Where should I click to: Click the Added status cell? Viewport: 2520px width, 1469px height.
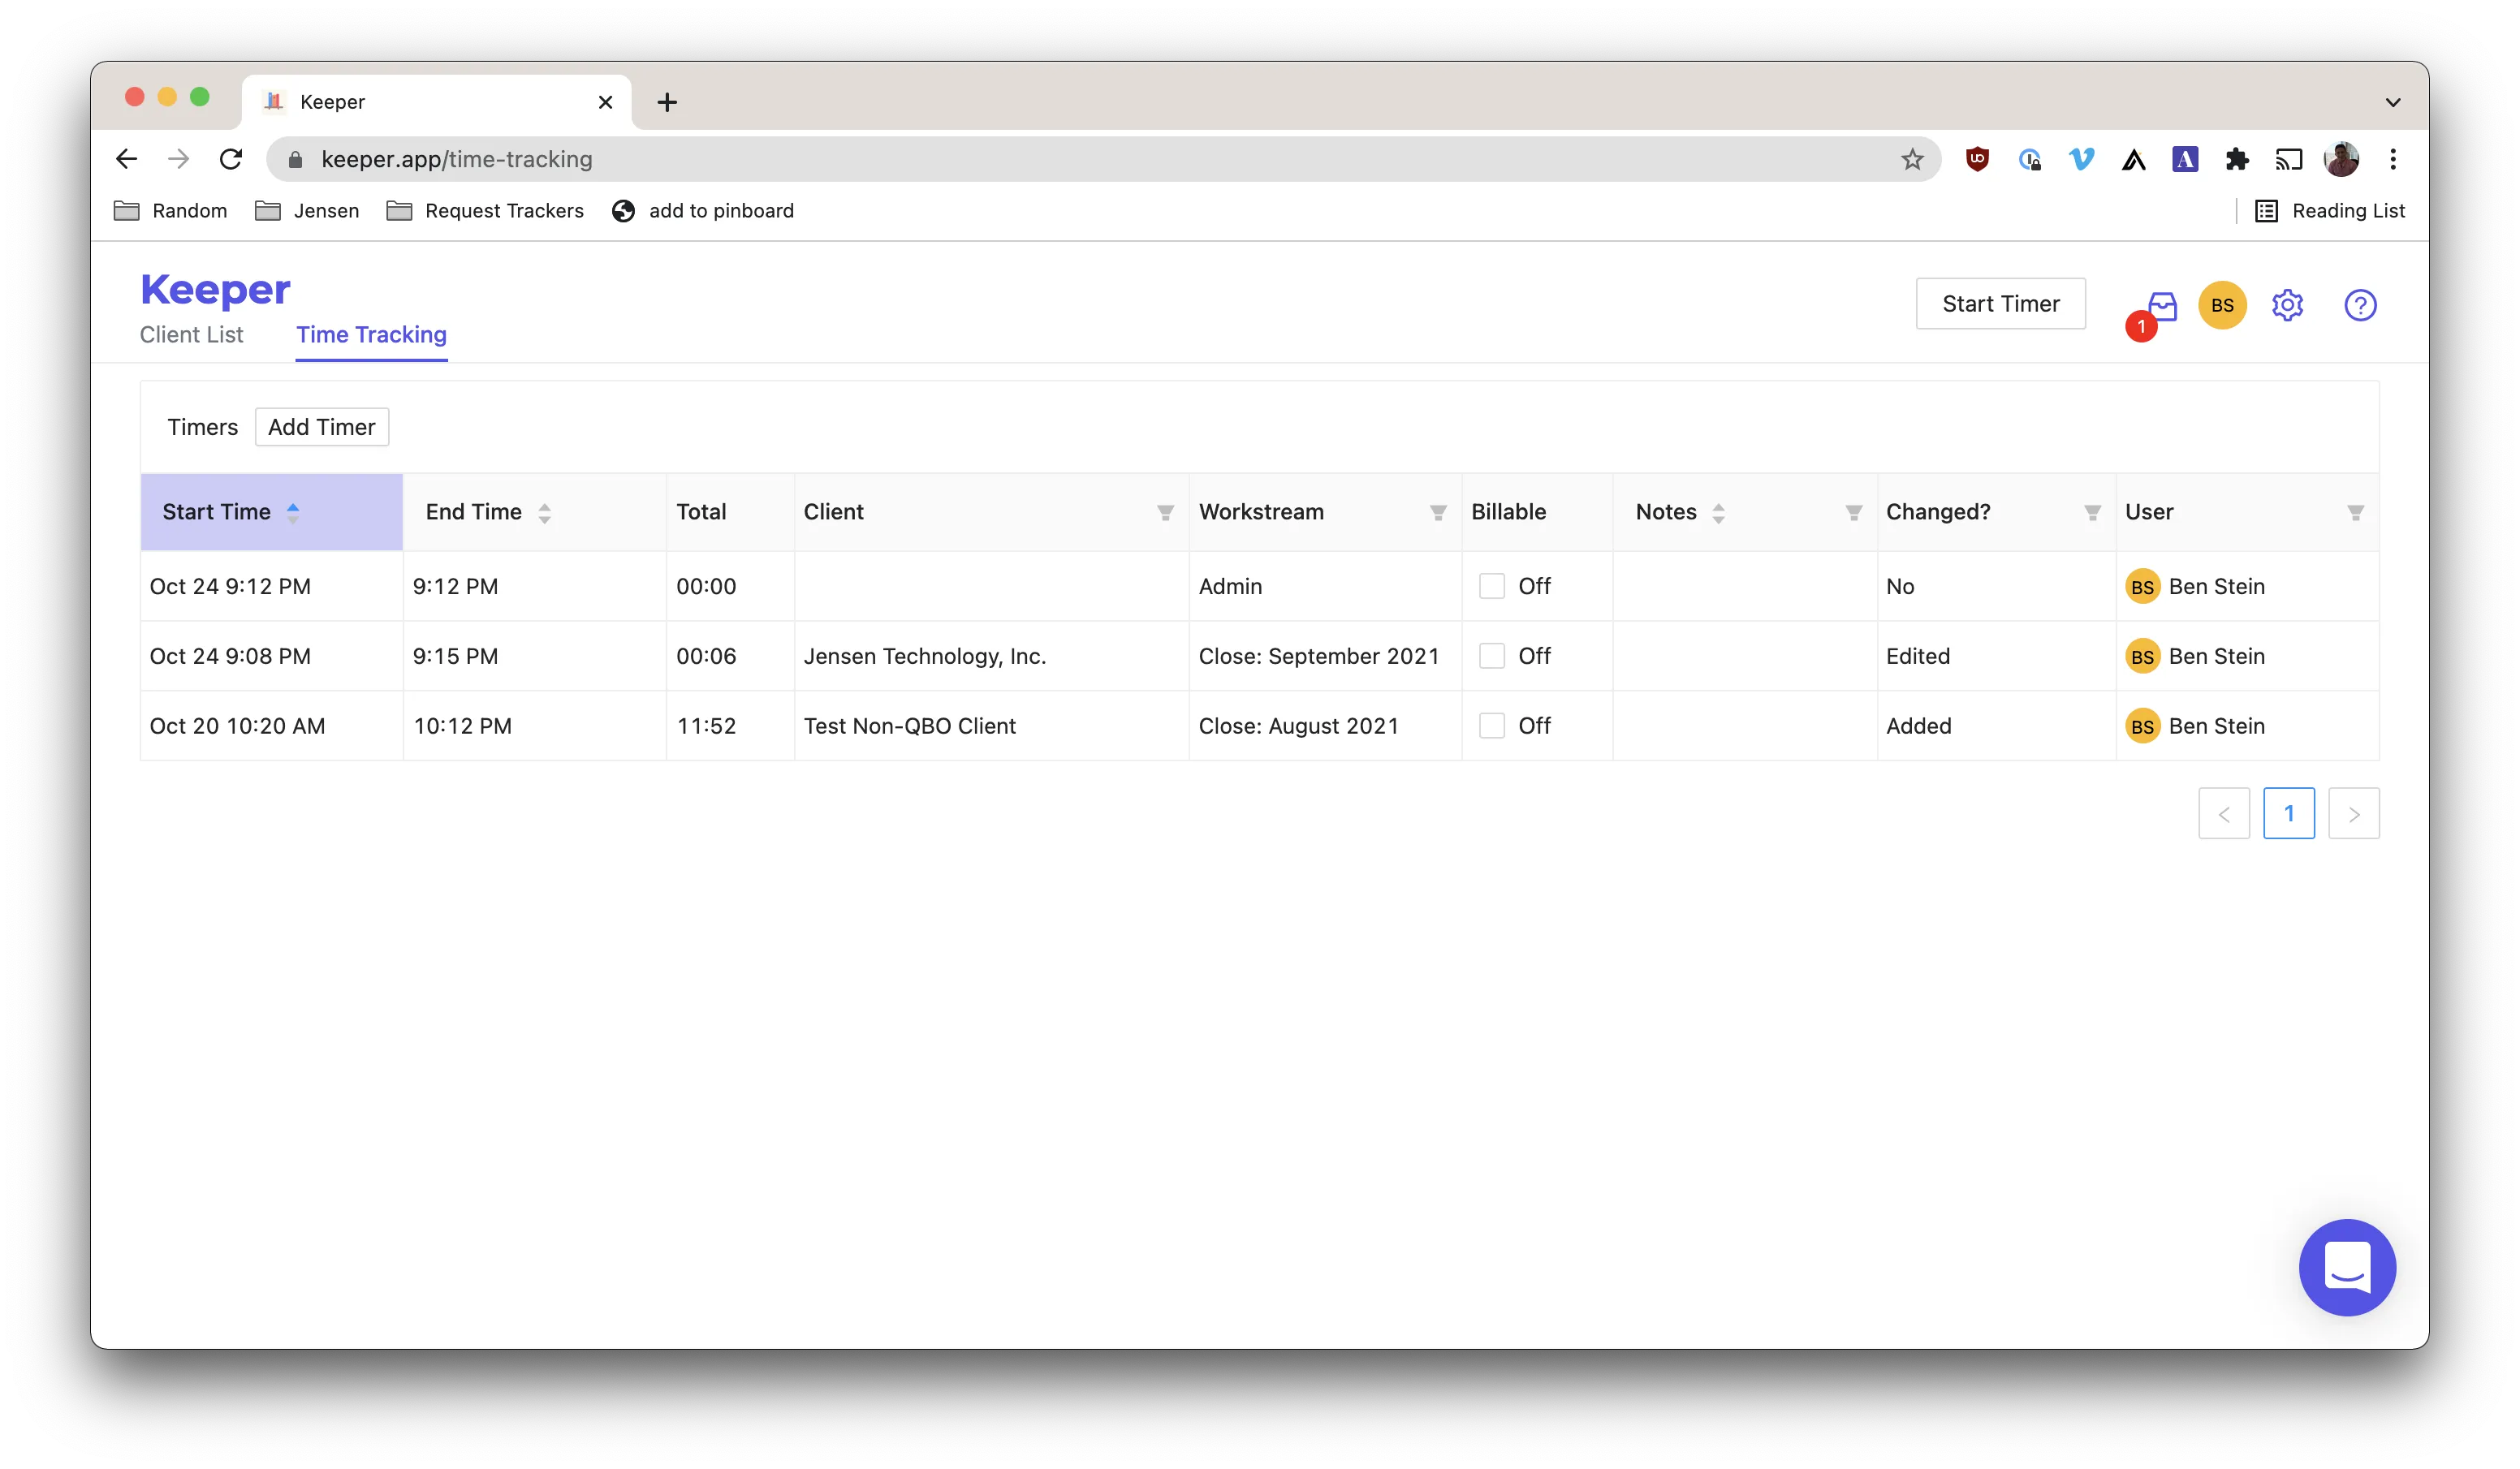pyautogui.click(x=1918, y=726)
